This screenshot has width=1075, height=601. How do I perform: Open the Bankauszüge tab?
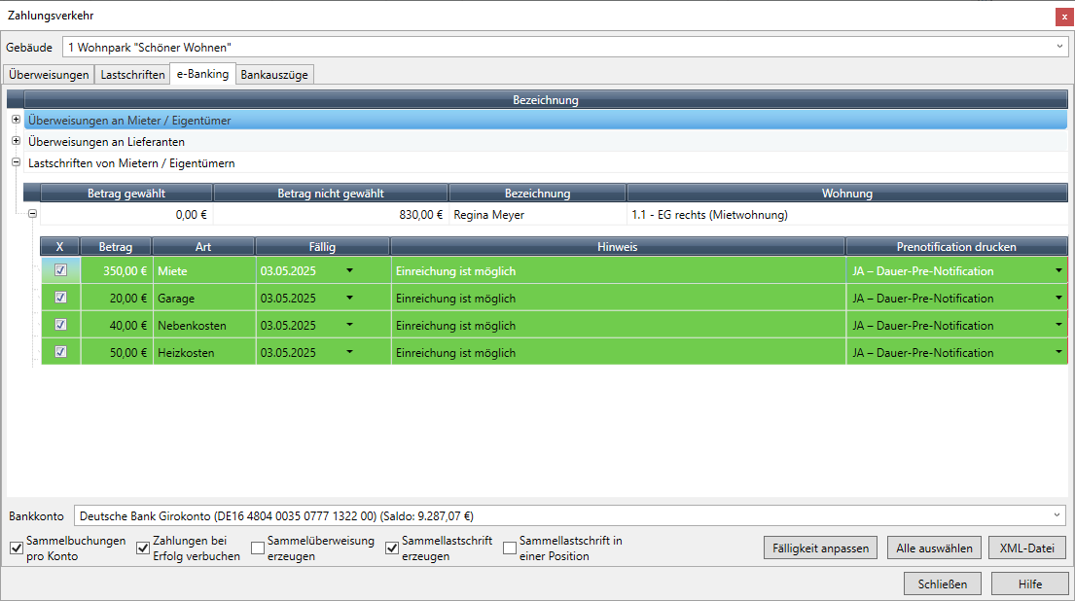click(275, 75)
